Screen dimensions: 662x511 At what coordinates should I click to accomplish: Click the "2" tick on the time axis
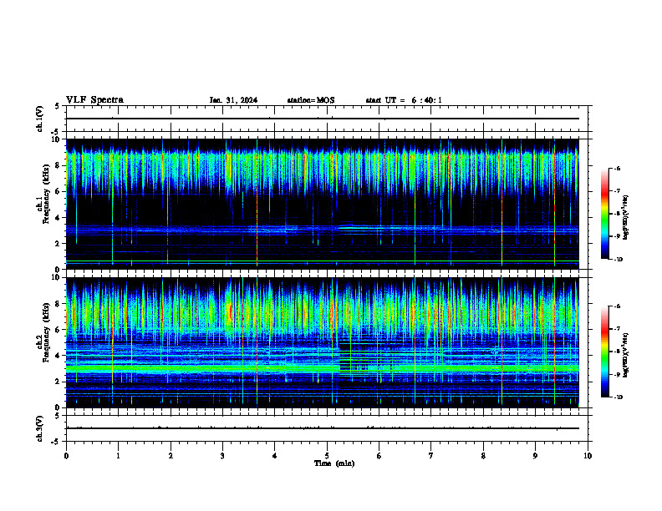pyautogui.click(x=171, y=456)
